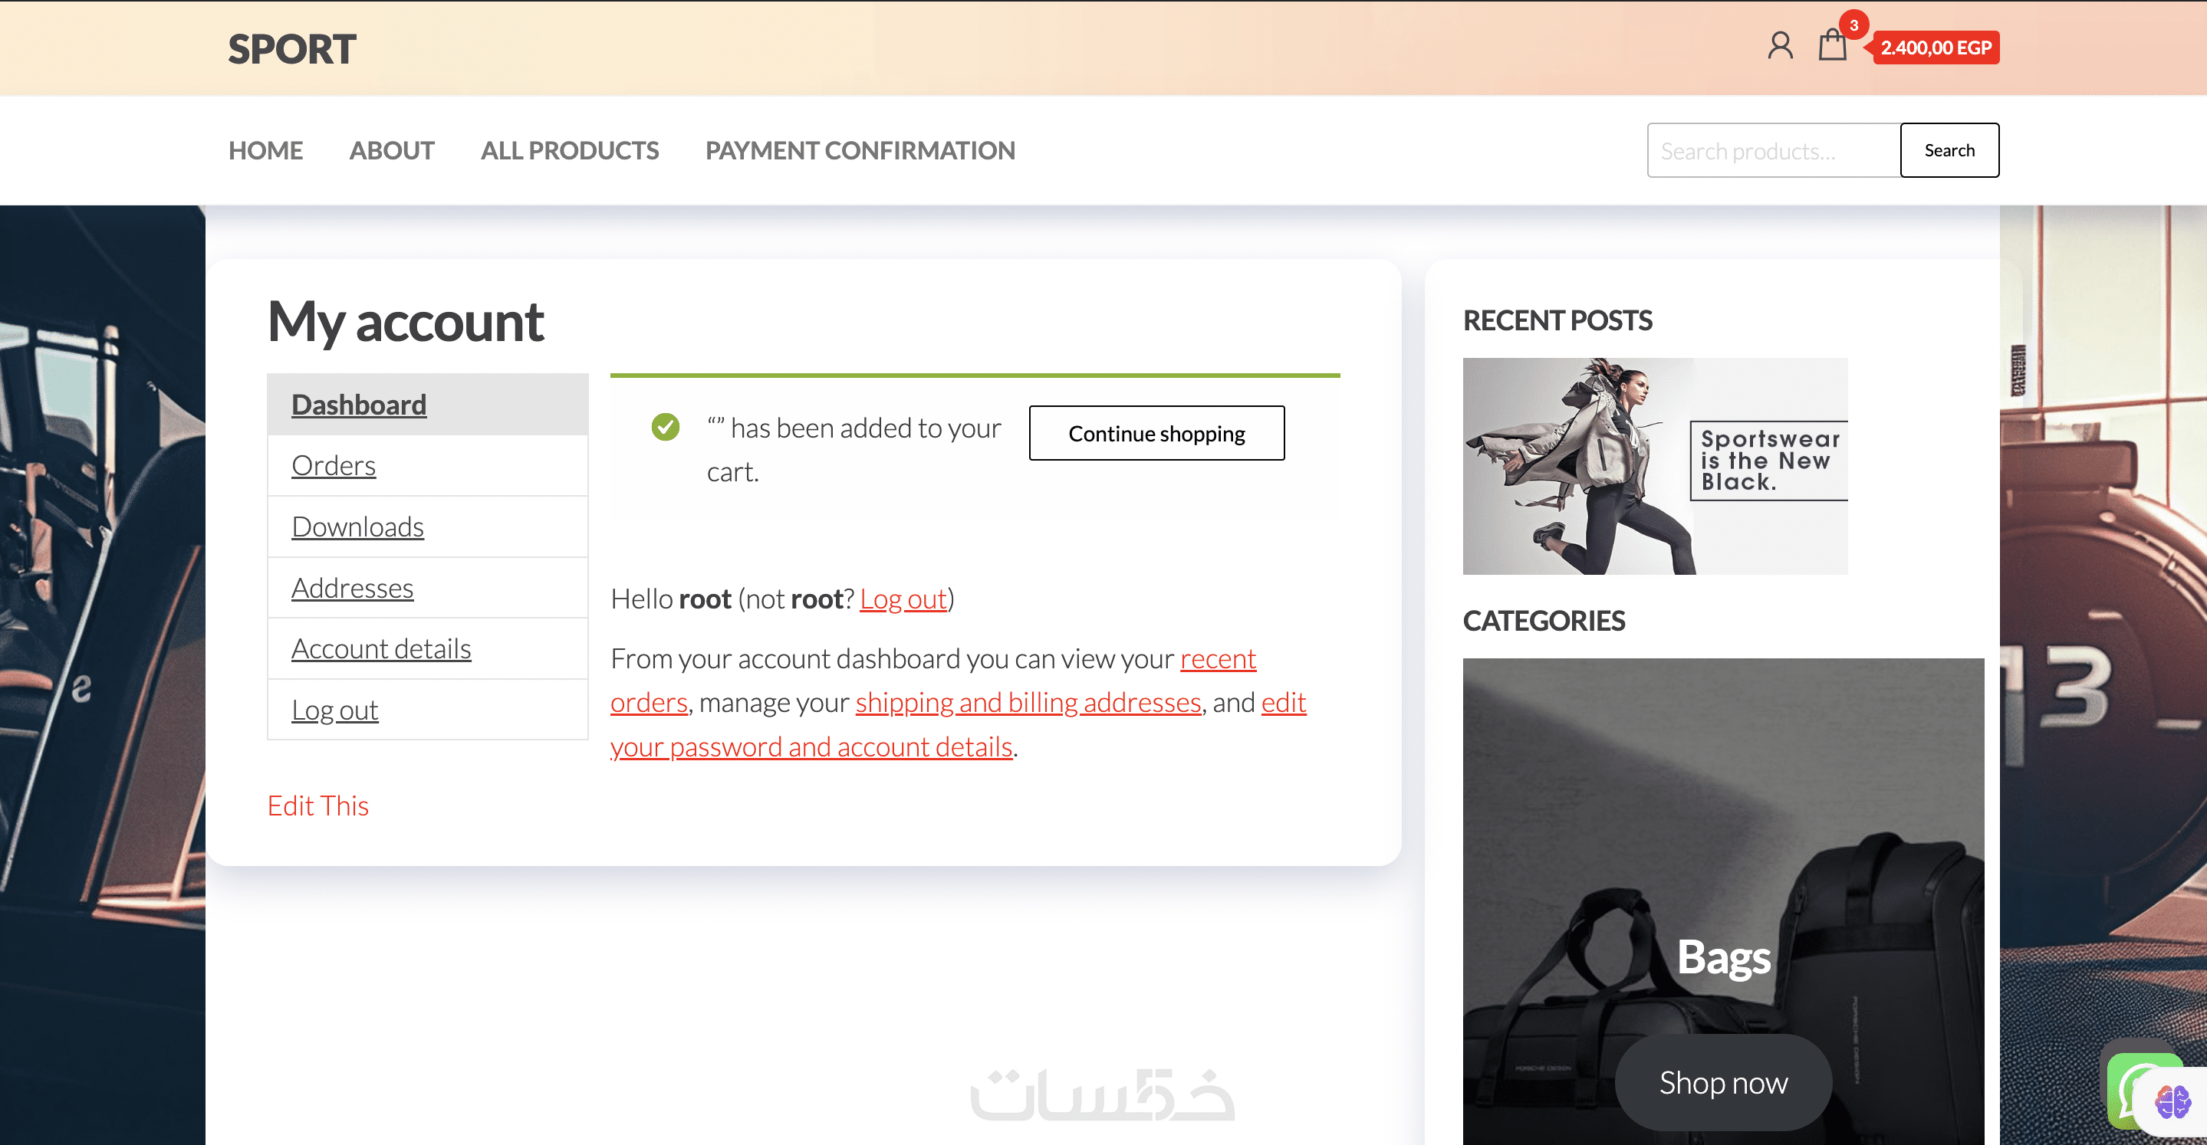The height and width of the screenshot is (1145, 2207).
Task: Open the ABOUT menu item
Action: 392,151
